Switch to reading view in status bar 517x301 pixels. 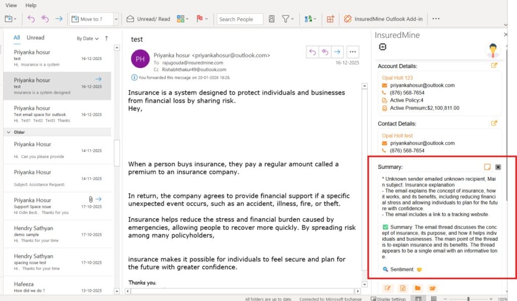434,299
